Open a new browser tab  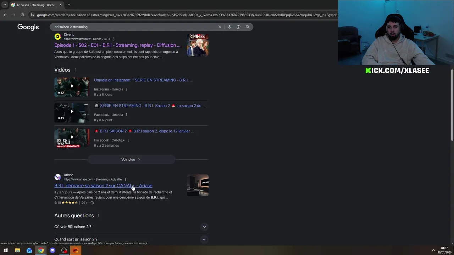(x=69, y=5)
